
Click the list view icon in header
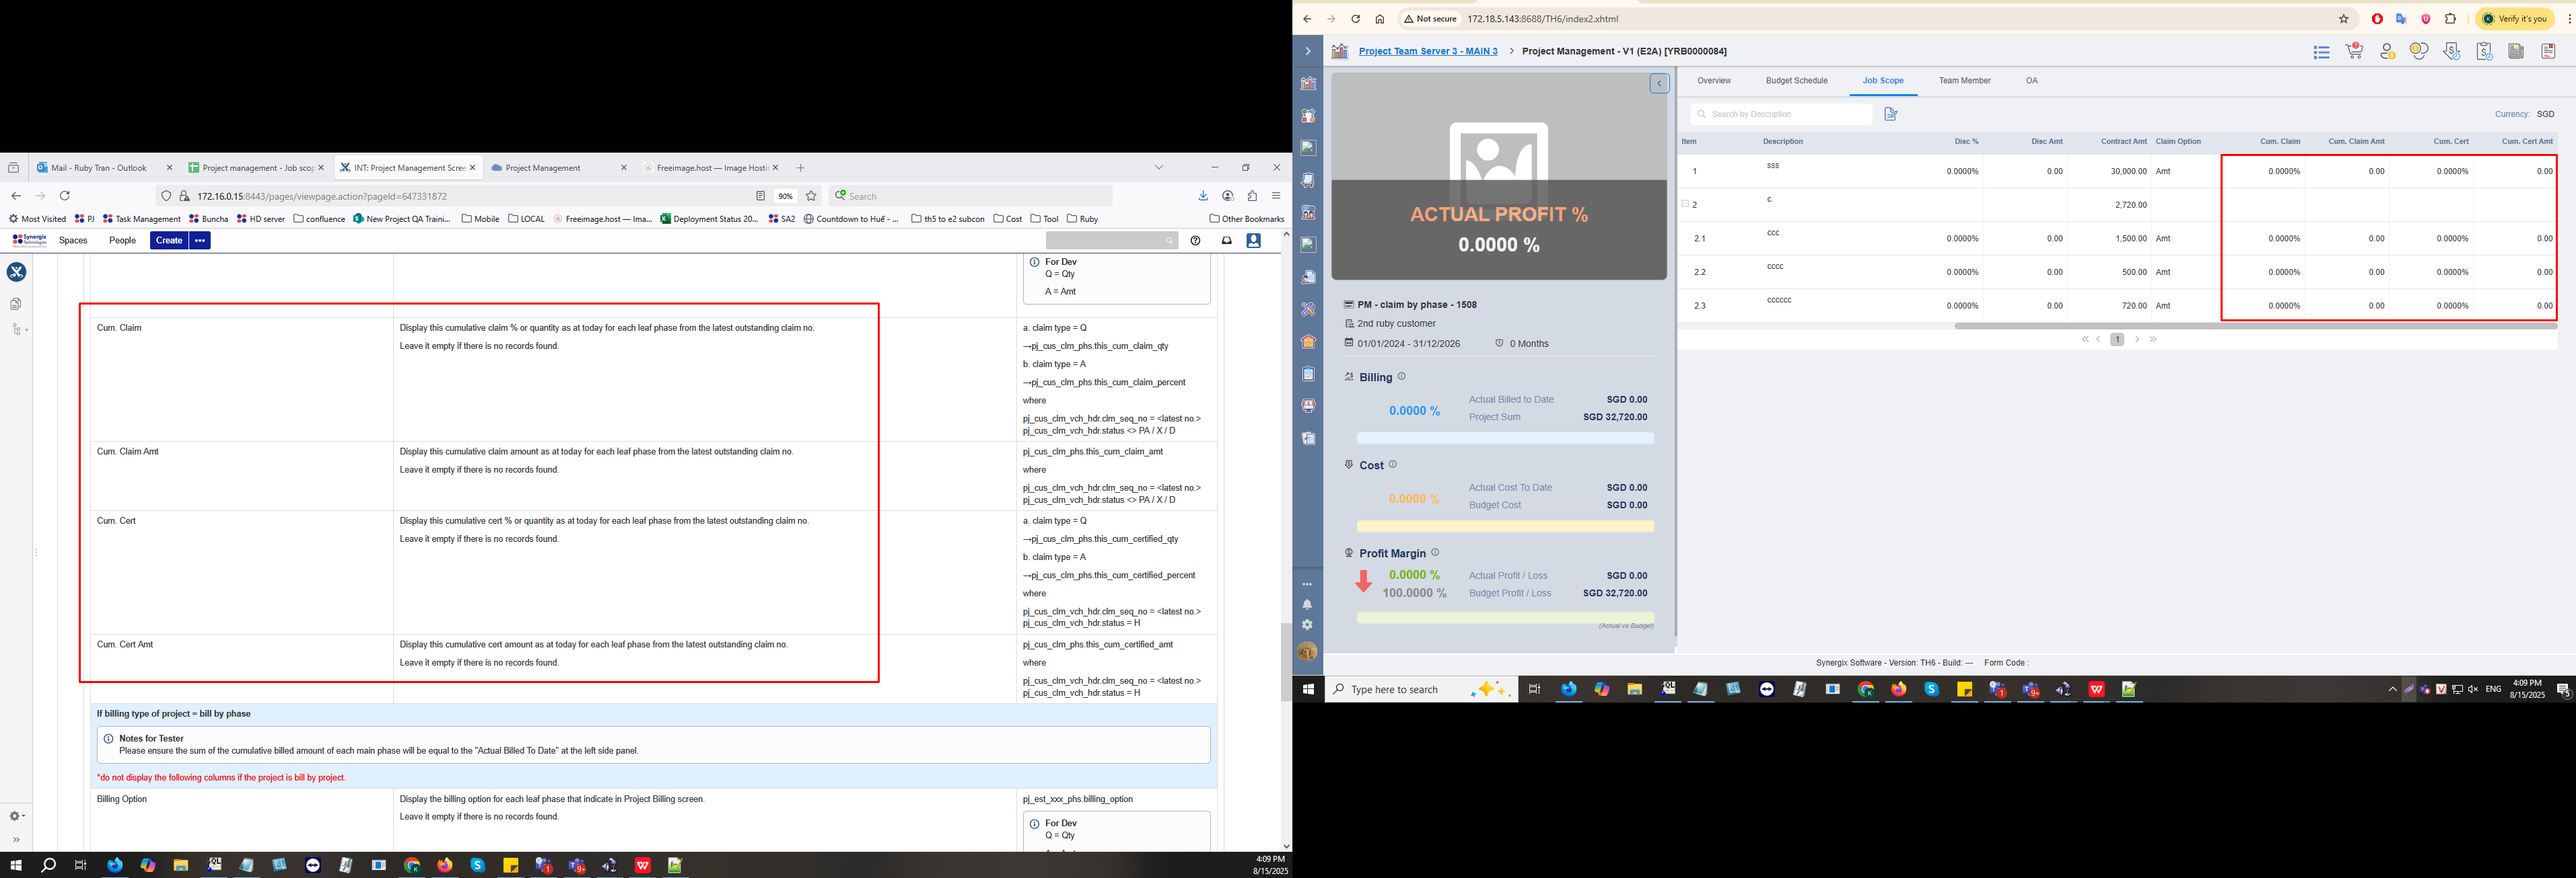pos(2322,52)
